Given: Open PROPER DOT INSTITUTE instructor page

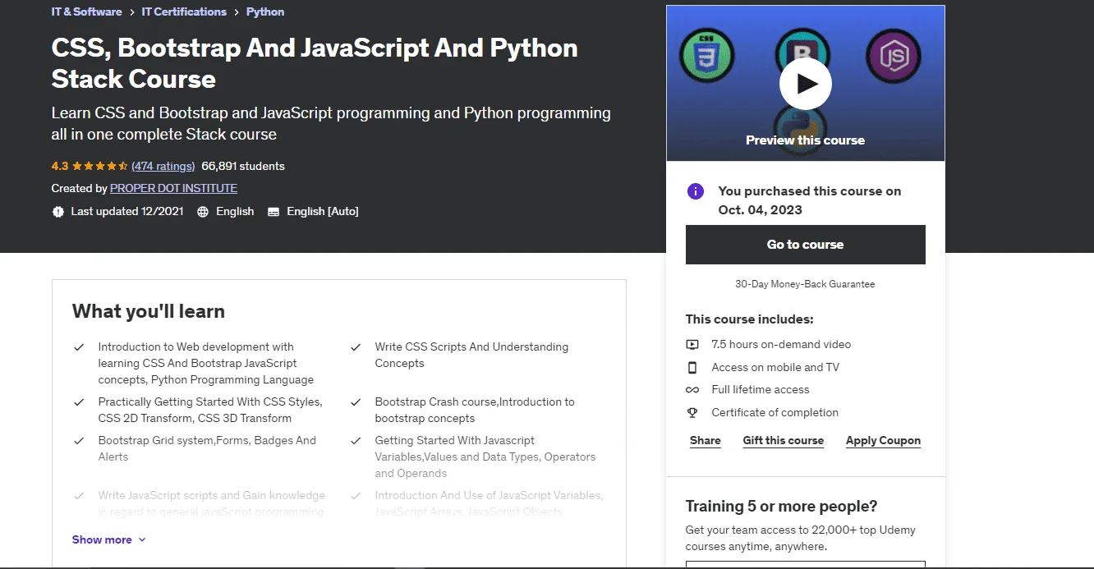Looking at the screenshot, I should point(173,188).
